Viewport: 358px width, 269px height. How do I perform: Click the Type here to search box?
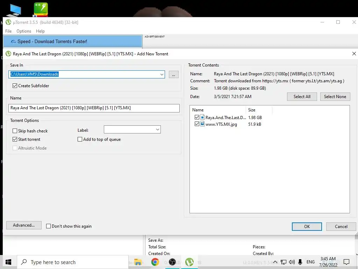click(73, 262)
